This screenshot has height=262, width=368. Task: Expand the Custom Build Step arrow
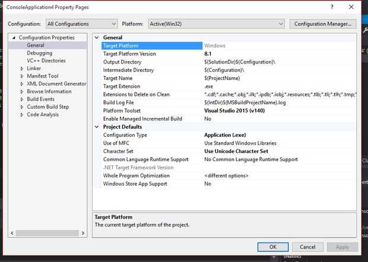click(x=22, y=107)
